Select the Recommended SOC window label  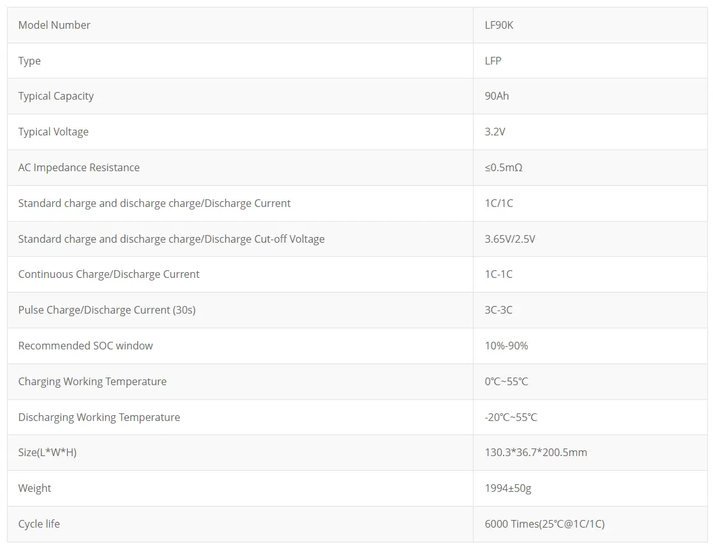(86, 346)
